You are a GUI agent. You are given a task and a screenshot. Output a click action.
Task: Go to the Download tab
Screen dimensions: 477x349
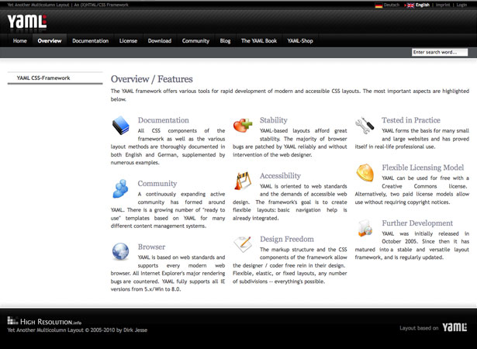(160, 41)
